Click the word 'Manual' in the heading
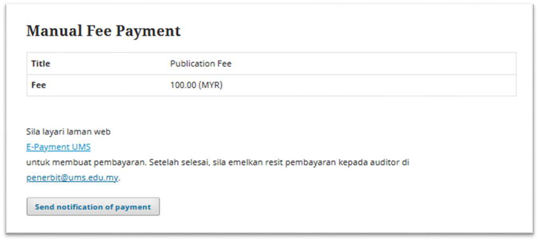The height and width of the screenshot is (241, 539). click(x=54, y=31)
